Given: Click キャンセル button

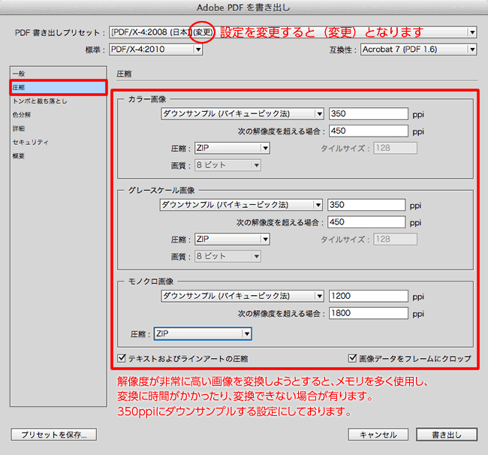Looking at the screenshot, I should tap(378, 435).
